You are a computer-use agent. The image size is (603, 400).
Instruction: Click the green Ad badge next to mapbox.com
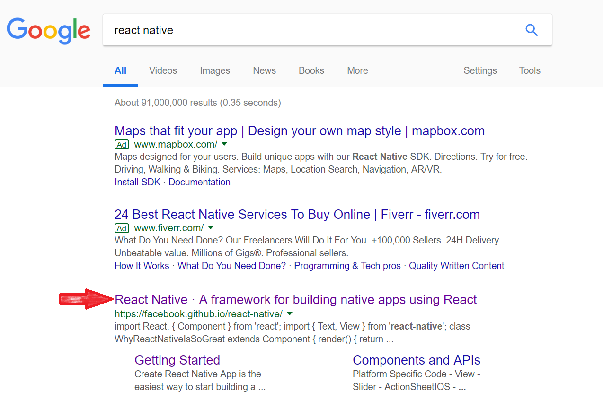pyautogui.click(x=122, y=145)
